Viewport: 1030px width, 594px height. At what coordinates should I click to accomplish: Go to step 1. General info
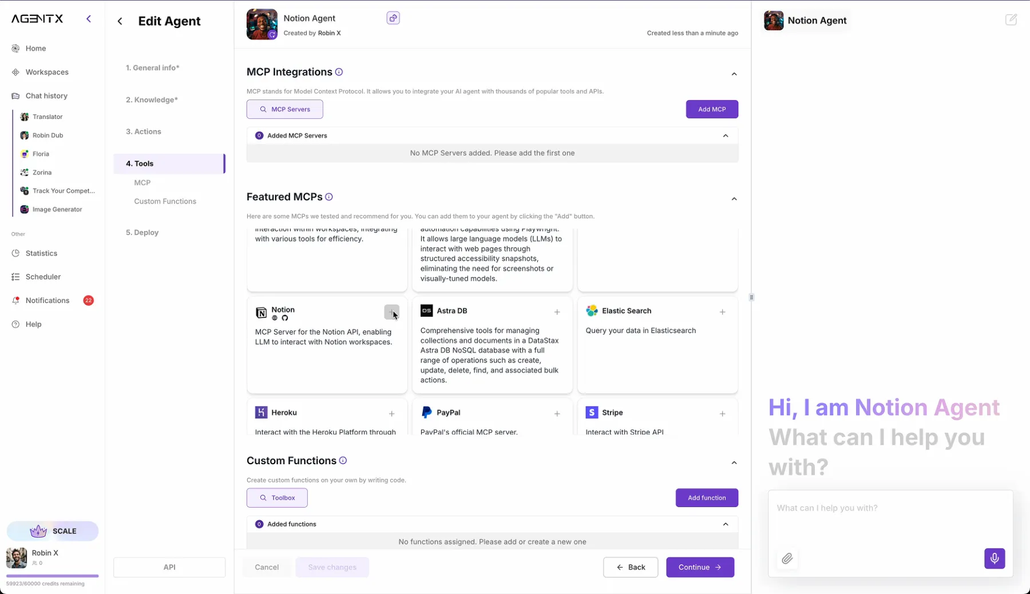(x=152, y=67)
